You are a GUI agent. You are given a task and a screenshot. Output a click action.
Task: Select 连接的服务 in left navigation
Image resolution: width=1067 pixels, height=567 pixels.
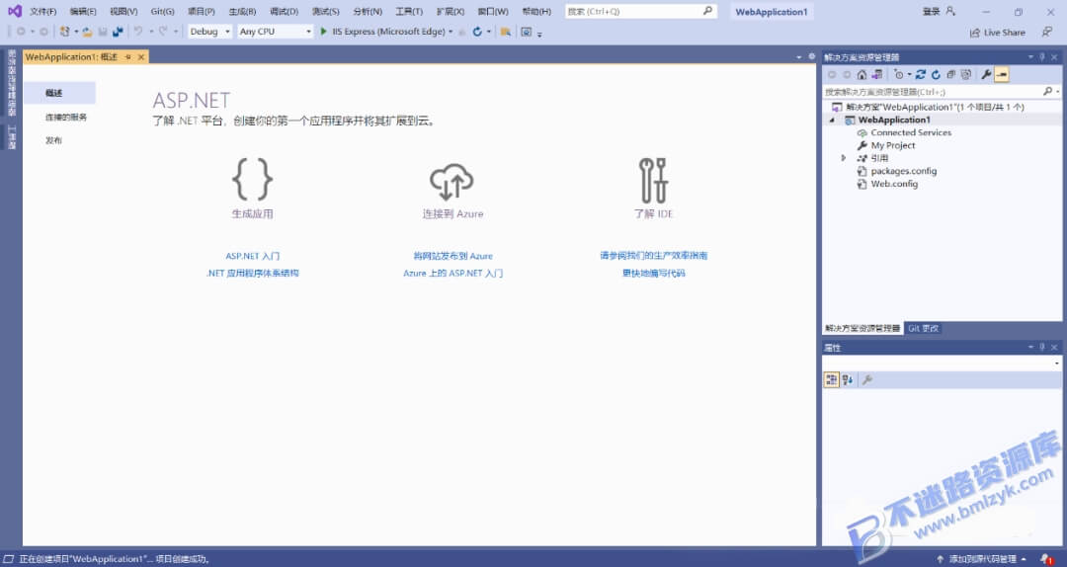[x=66, y=118]
